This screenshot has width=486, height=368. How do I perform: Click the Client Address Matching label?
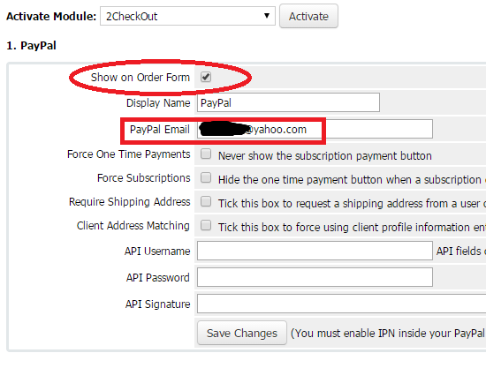133,226
